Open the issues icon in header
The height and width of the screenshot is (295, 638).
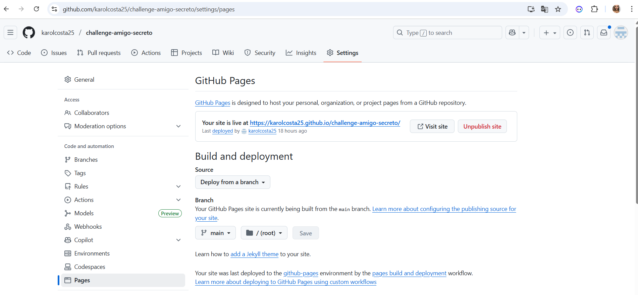pos(570,32)
